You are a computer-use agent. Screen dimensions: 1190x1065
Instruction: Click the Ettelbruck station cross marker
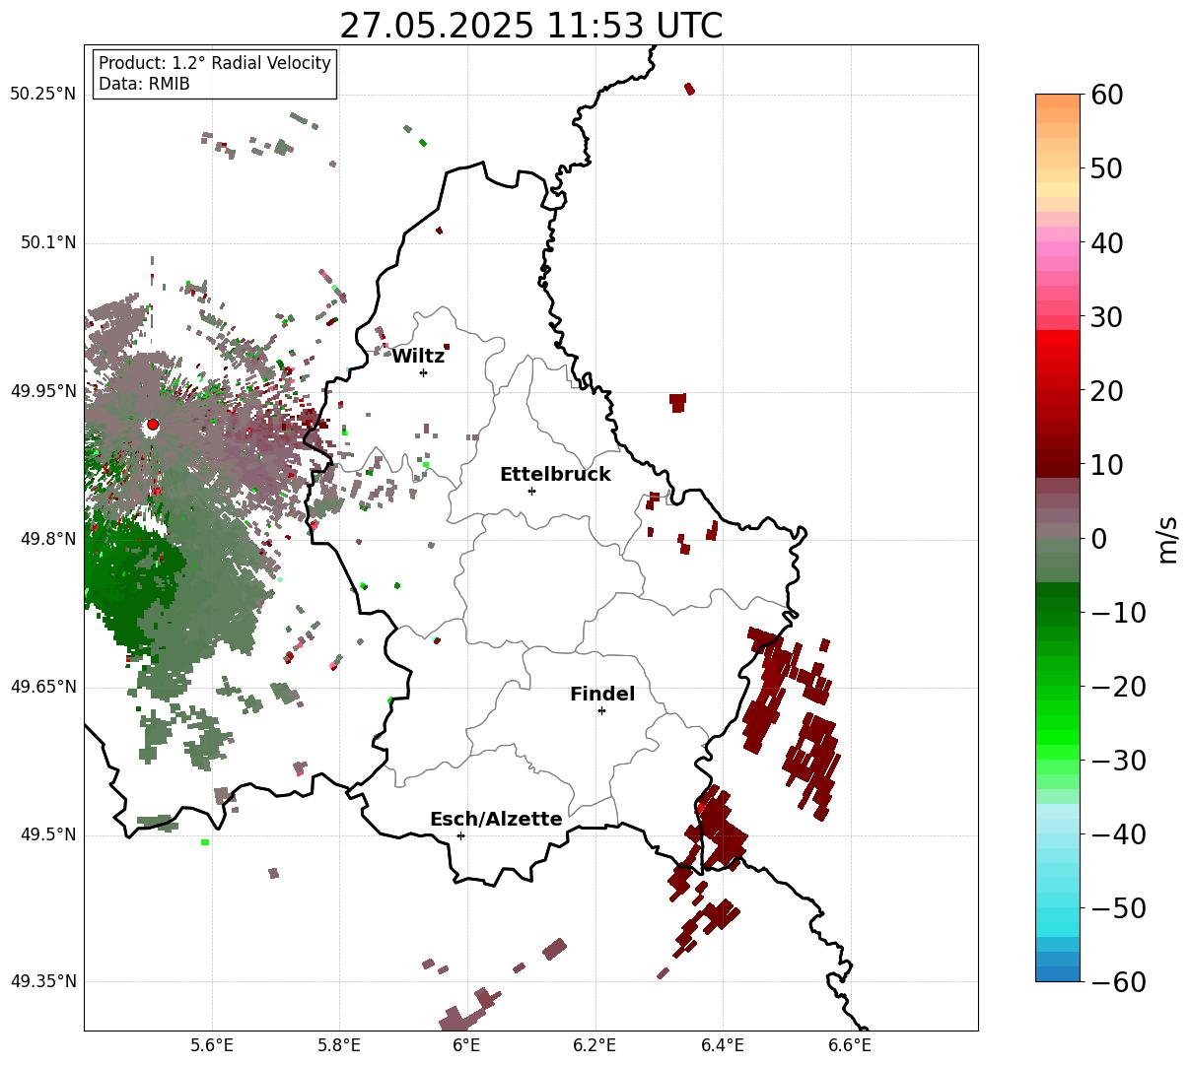531,491
